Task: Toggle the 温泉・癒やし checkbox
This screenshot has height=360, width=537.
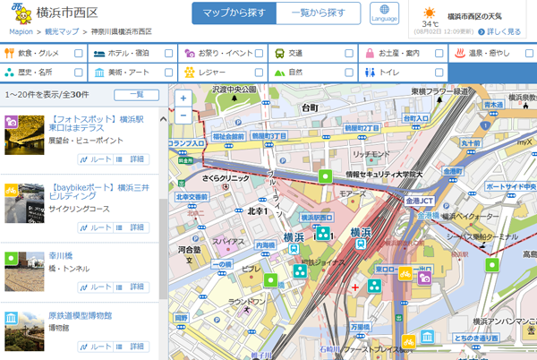Action: click(x=528, y=53)
